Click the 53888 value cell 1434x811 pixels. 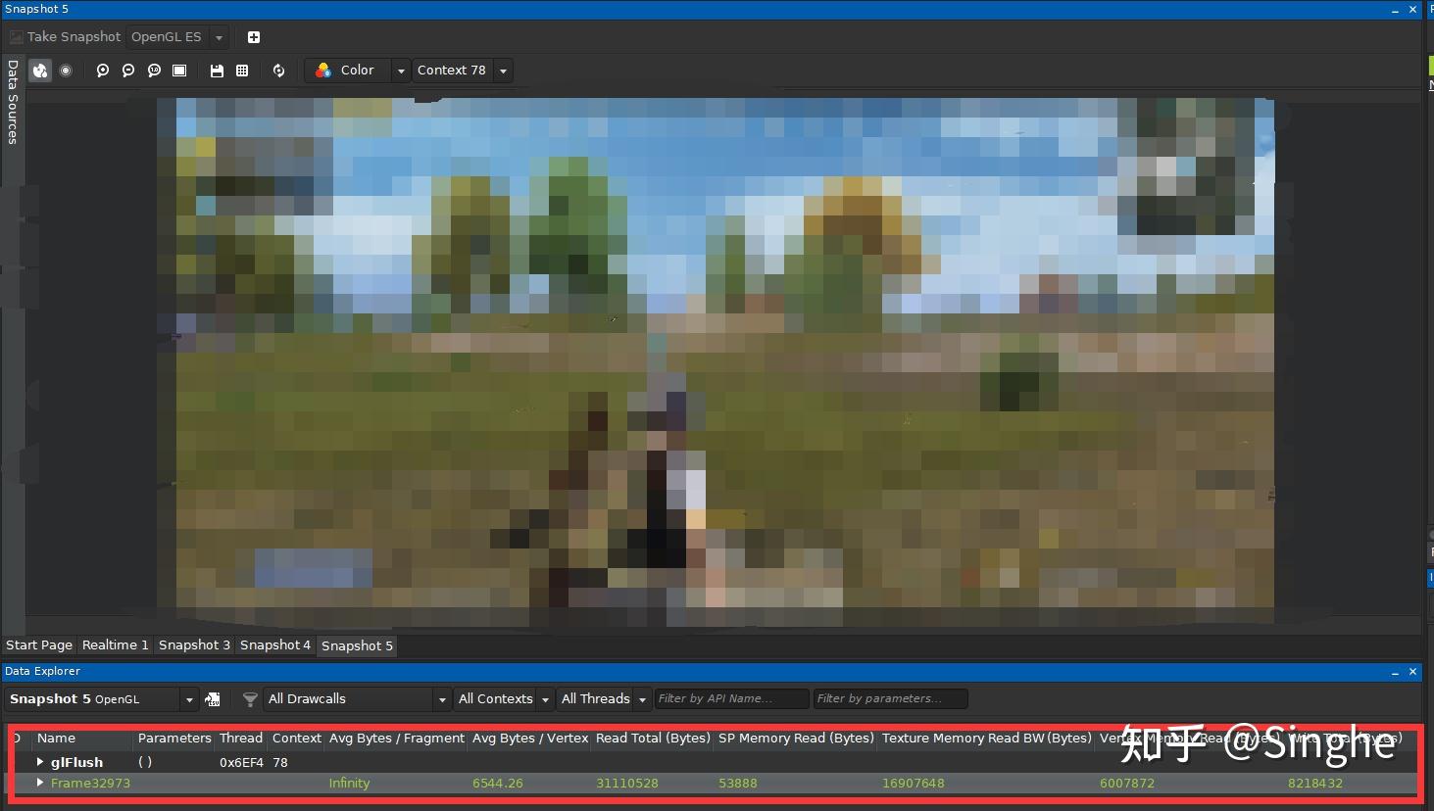click(x=738, y=784)
